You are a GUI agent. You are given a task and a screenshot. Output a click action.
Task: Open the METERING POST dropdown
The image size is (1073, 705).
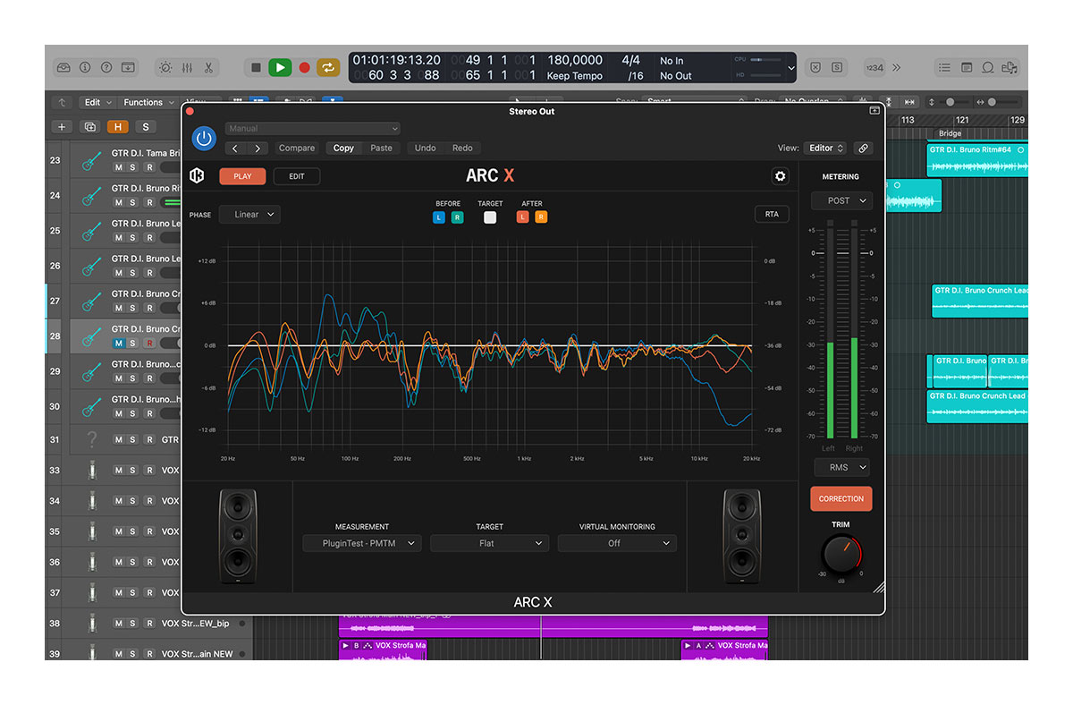pos(841,200)
